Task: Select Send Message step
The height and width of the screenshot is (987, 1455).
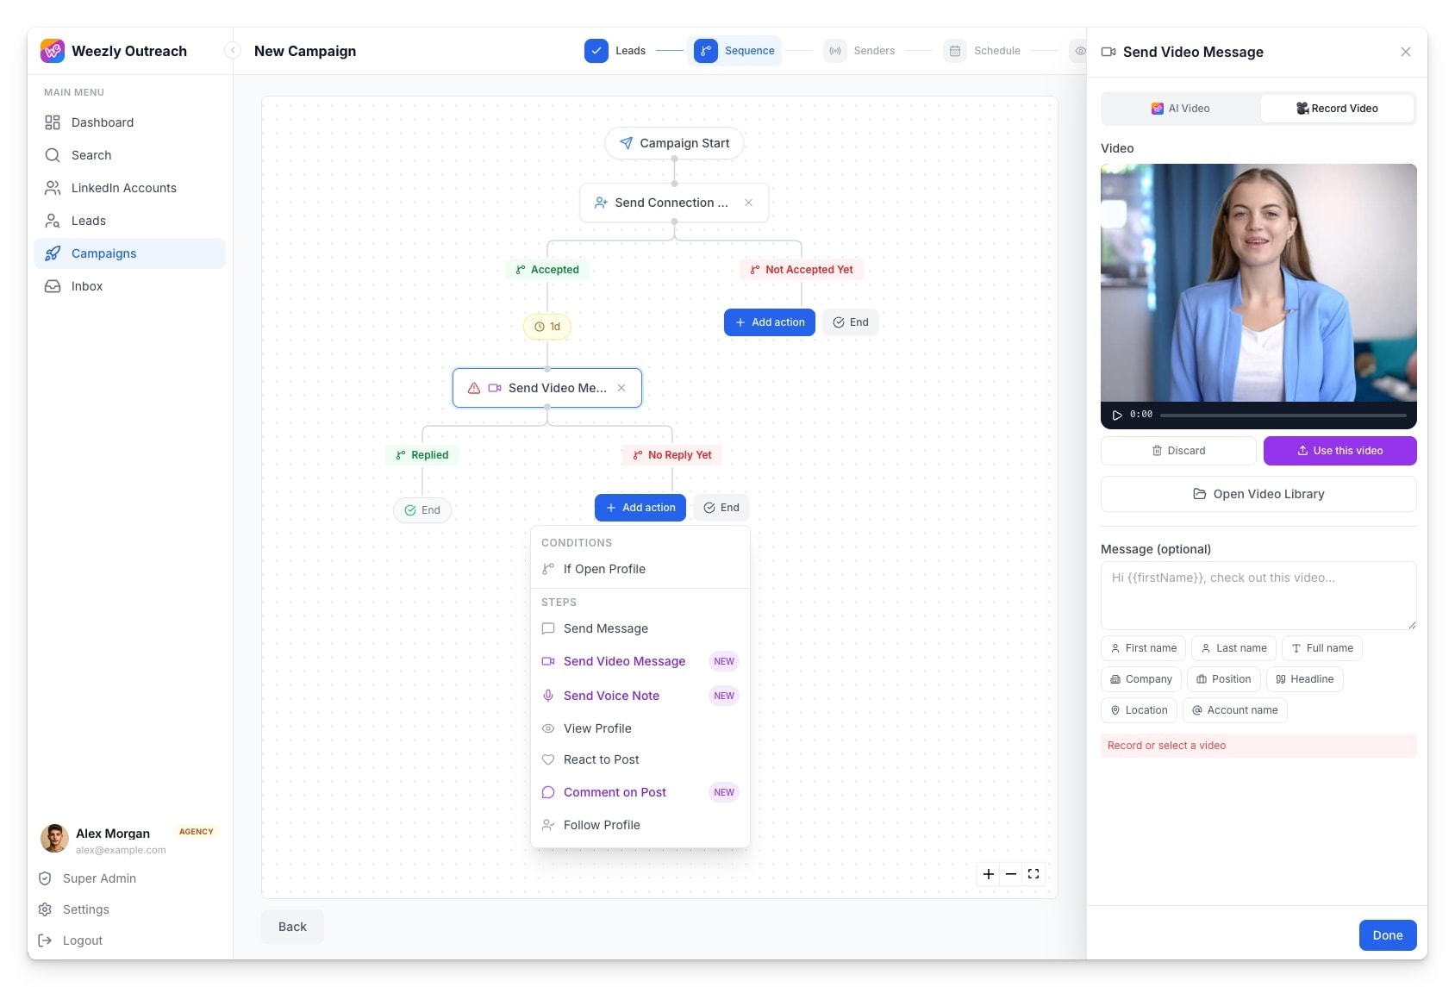Action: [x=640, y=628]
